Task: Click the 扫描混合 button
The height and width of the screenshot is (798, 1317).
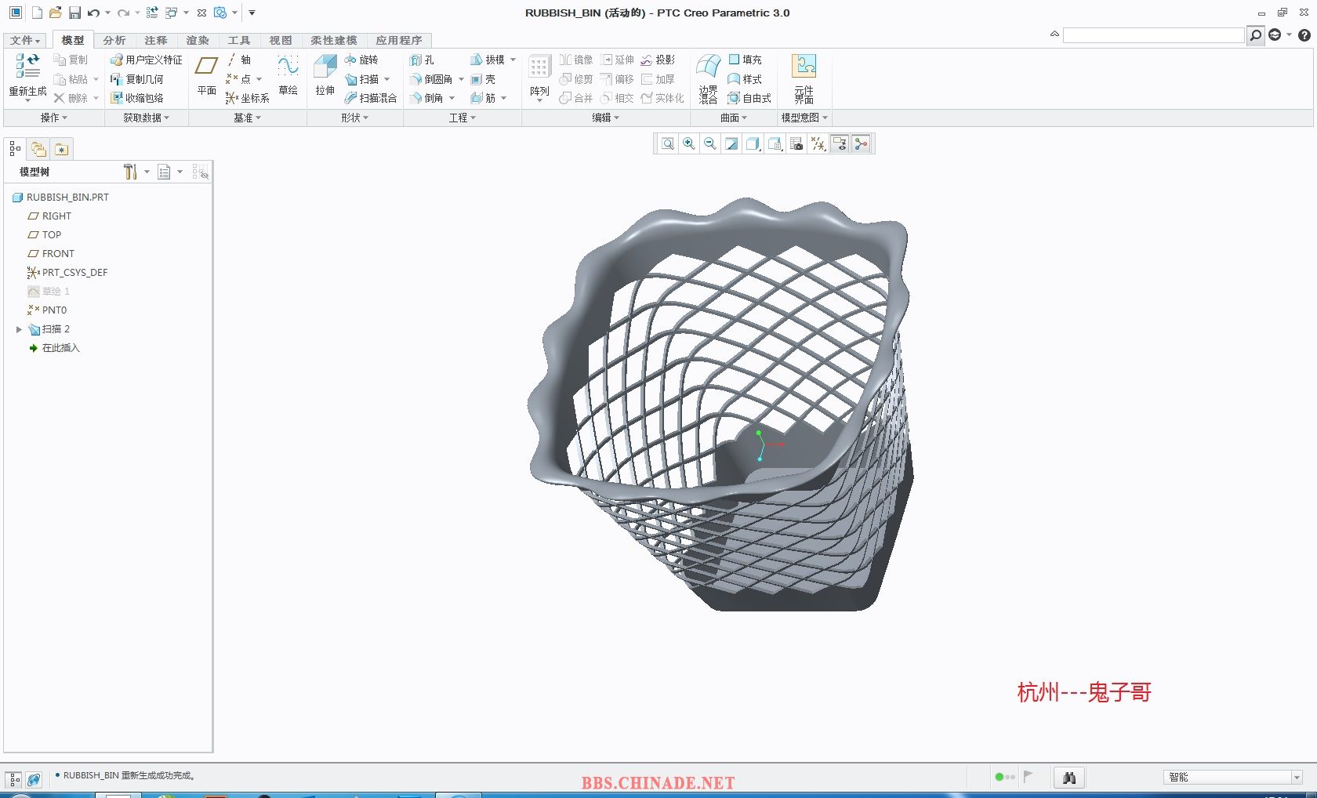Action: [371, 98]
